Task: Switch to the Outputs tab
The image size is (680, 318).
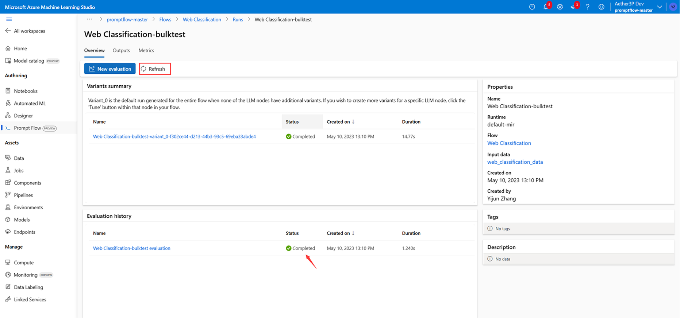Action: tap(121, 50)
